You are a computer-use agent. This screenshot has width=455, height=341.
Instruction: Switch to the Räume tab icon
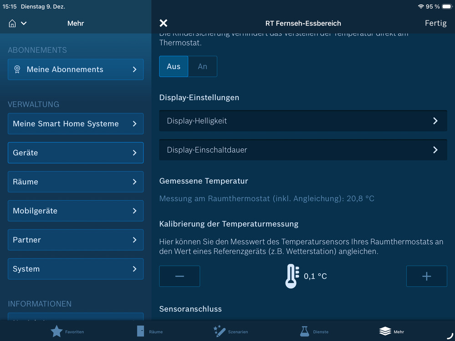pos(140,331)
